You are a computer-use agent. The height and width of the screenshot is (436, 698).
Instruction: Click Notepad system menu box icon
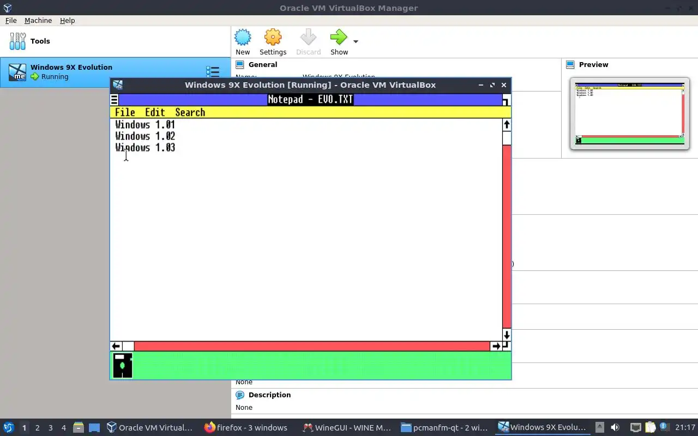click(x=114, y=100)
